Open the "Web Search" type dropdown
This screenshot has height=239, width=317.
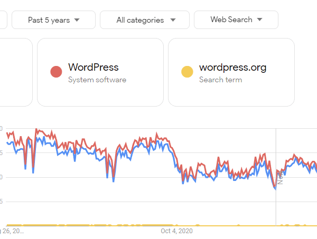click(x=236, y=20)
